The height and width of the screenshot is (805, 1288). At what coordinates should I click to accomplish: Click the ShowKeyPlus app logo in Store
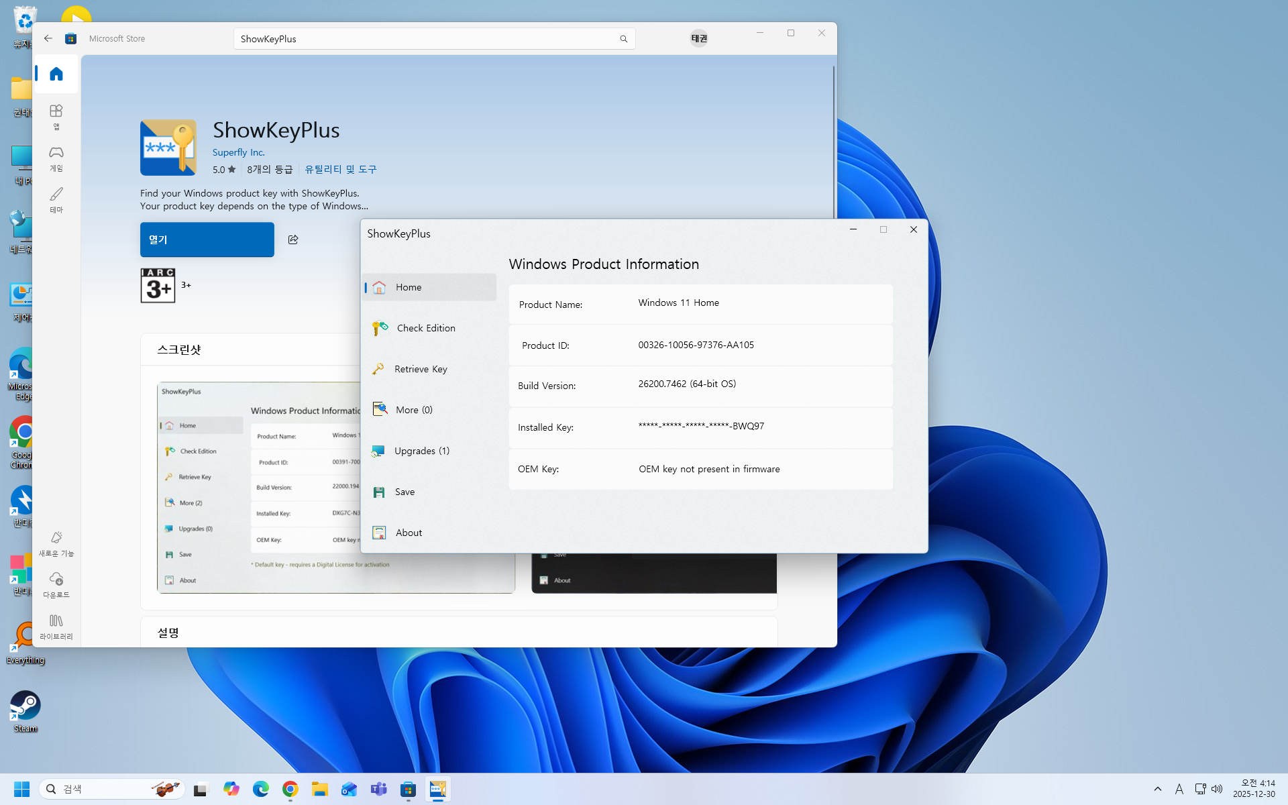point(168,148)
